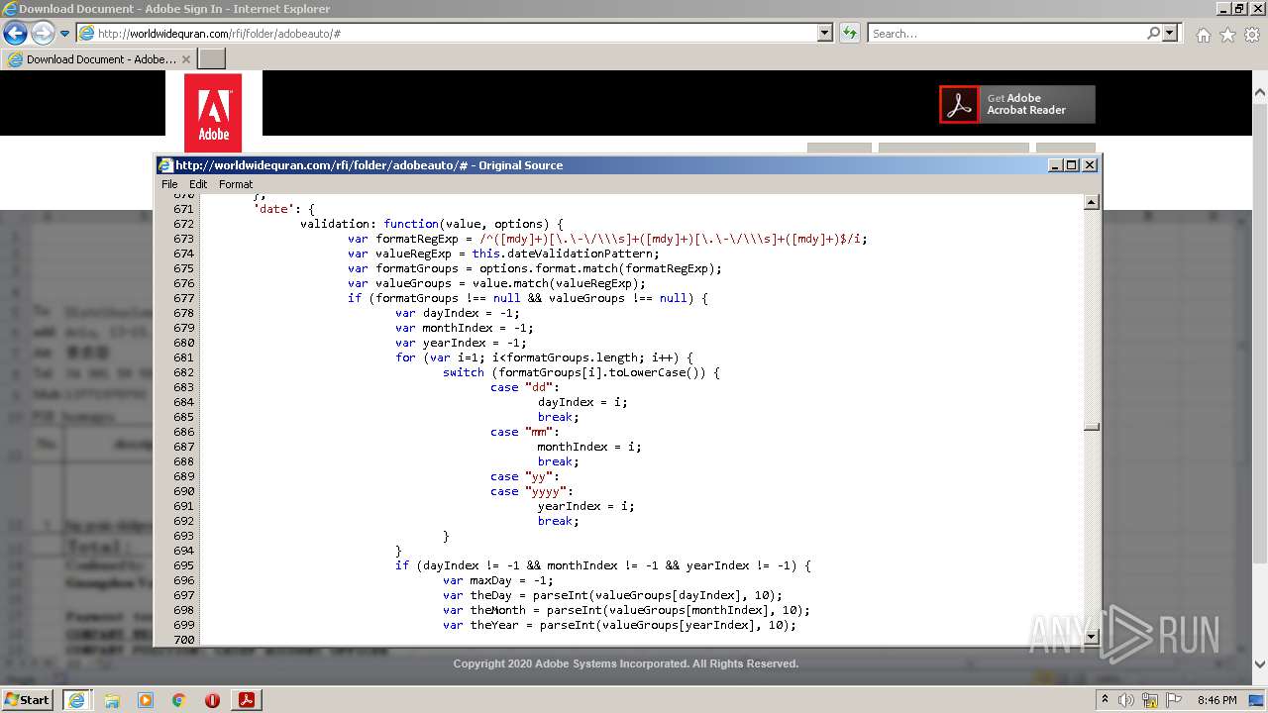Click the 'switch (formatGroups[i]' code line

(x=581, y=372)
